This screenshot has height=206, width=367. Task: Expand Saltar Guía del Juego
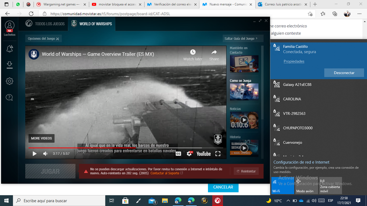[241, 38]
